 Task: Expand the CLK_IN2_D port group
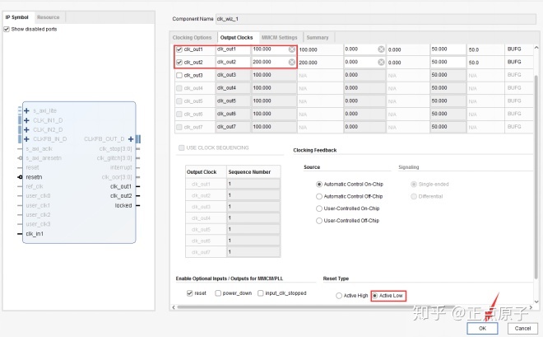(26, 129)
